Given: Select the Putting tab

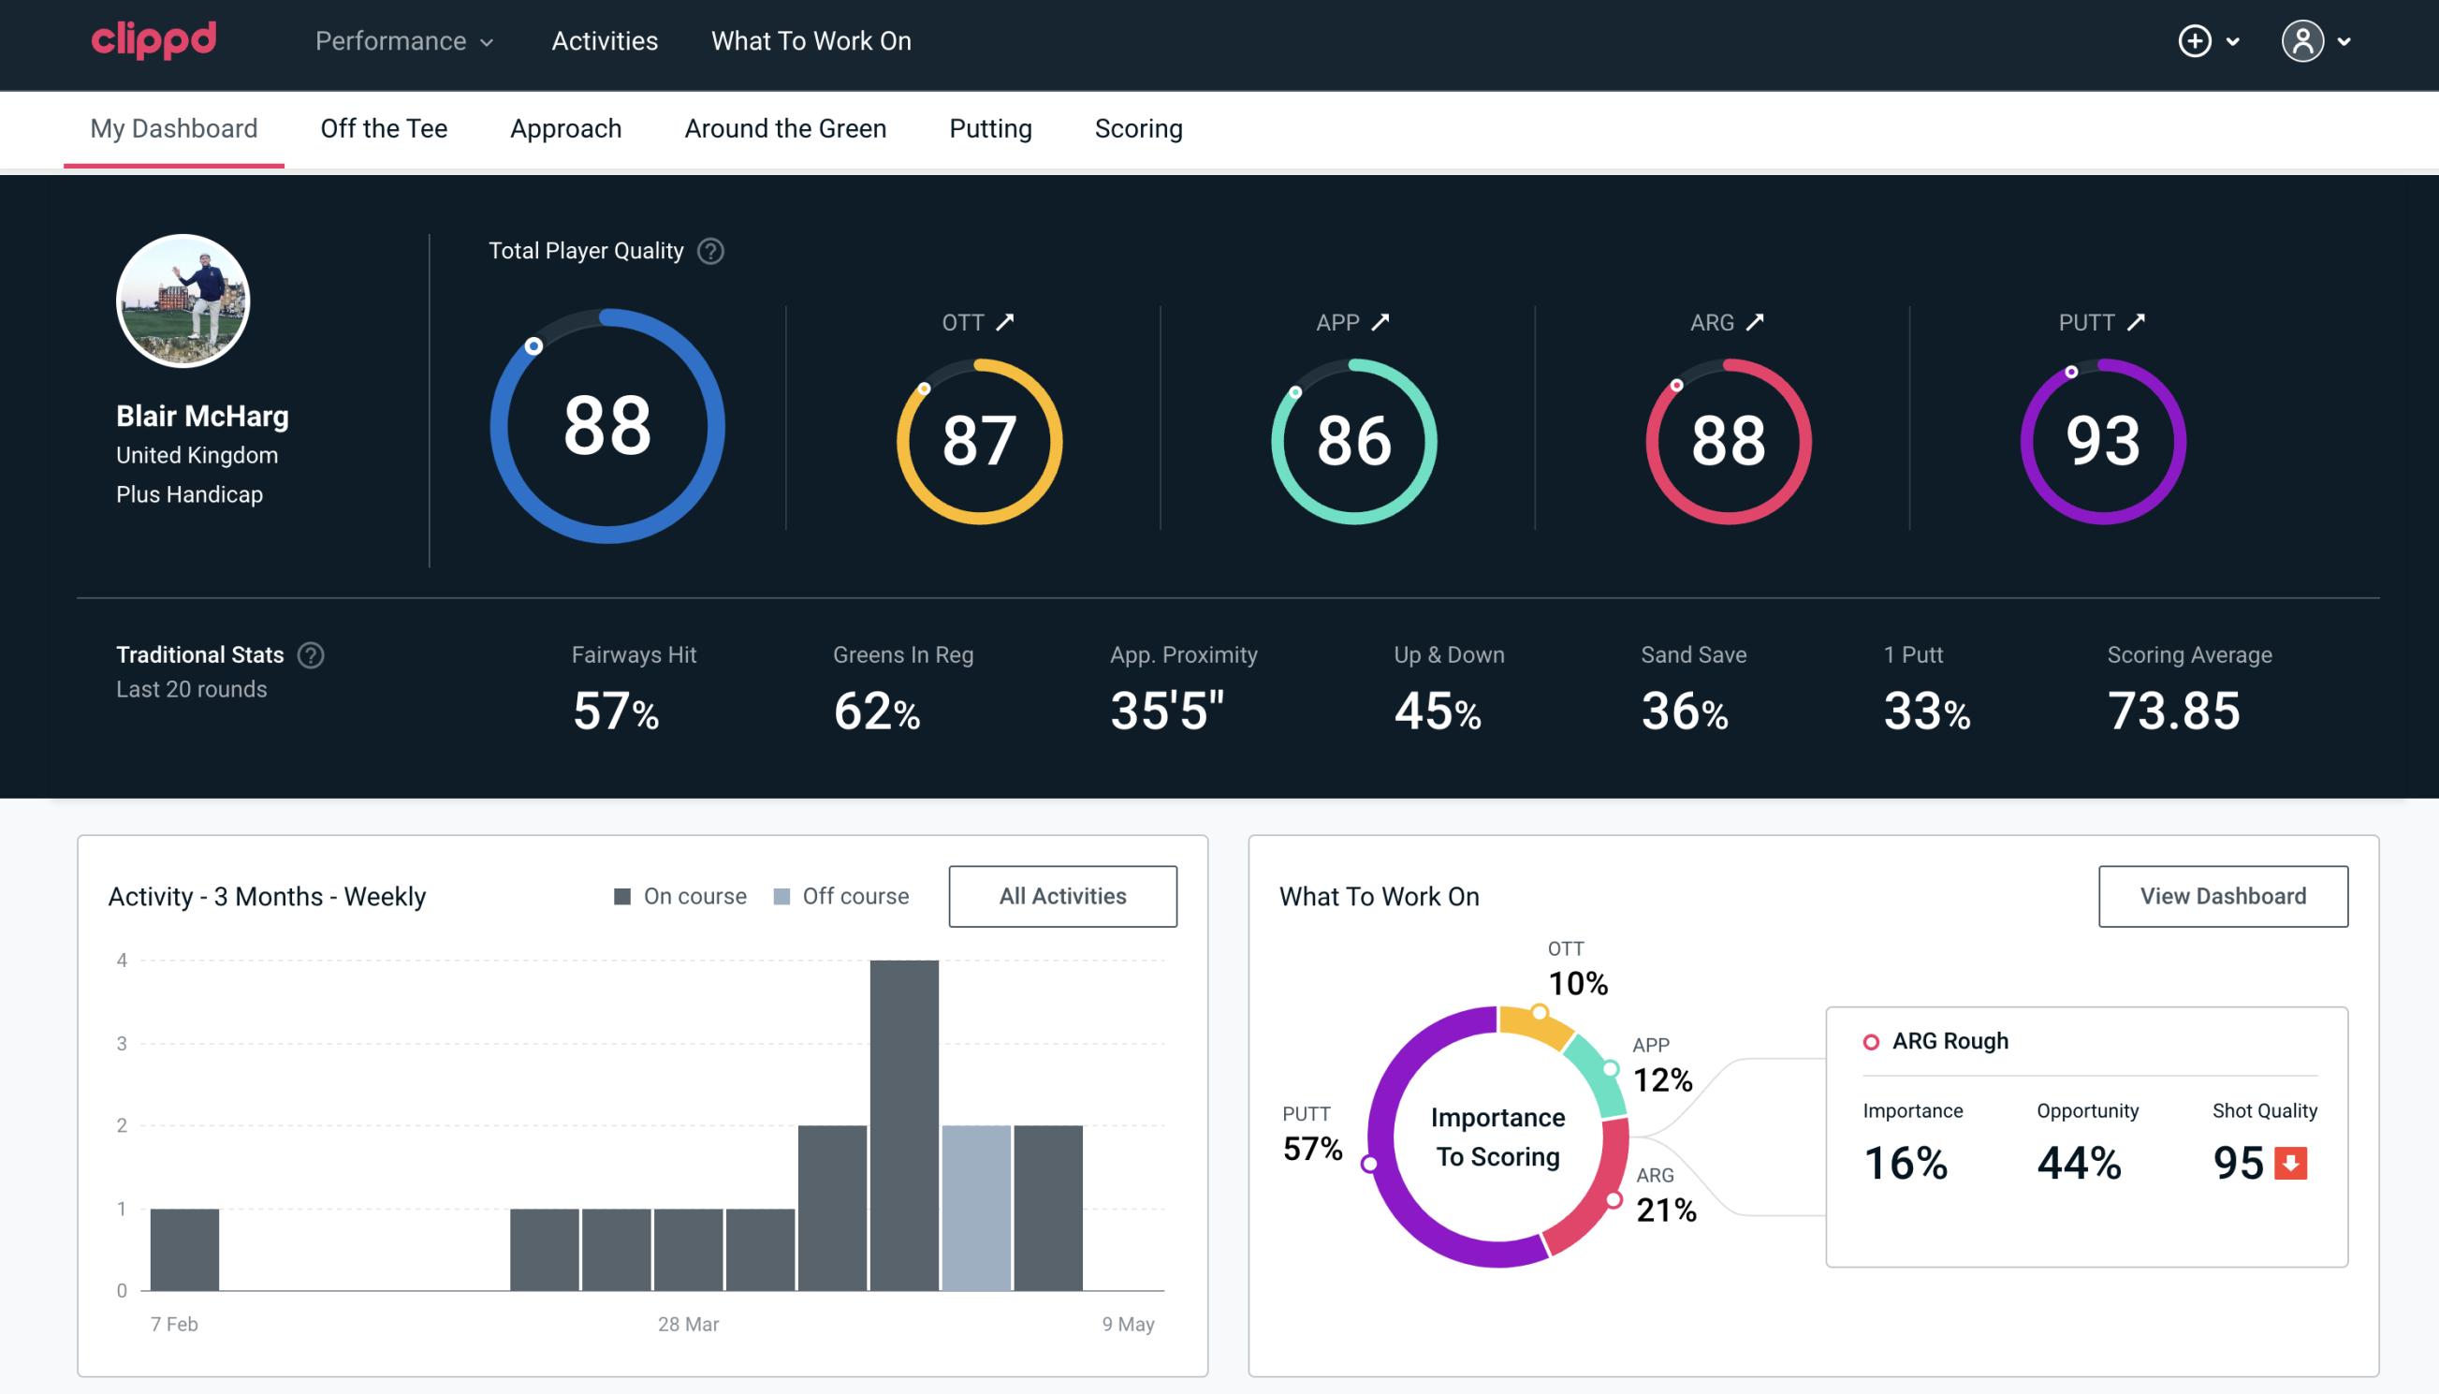Looking at the screenshot, I should 988,127.
